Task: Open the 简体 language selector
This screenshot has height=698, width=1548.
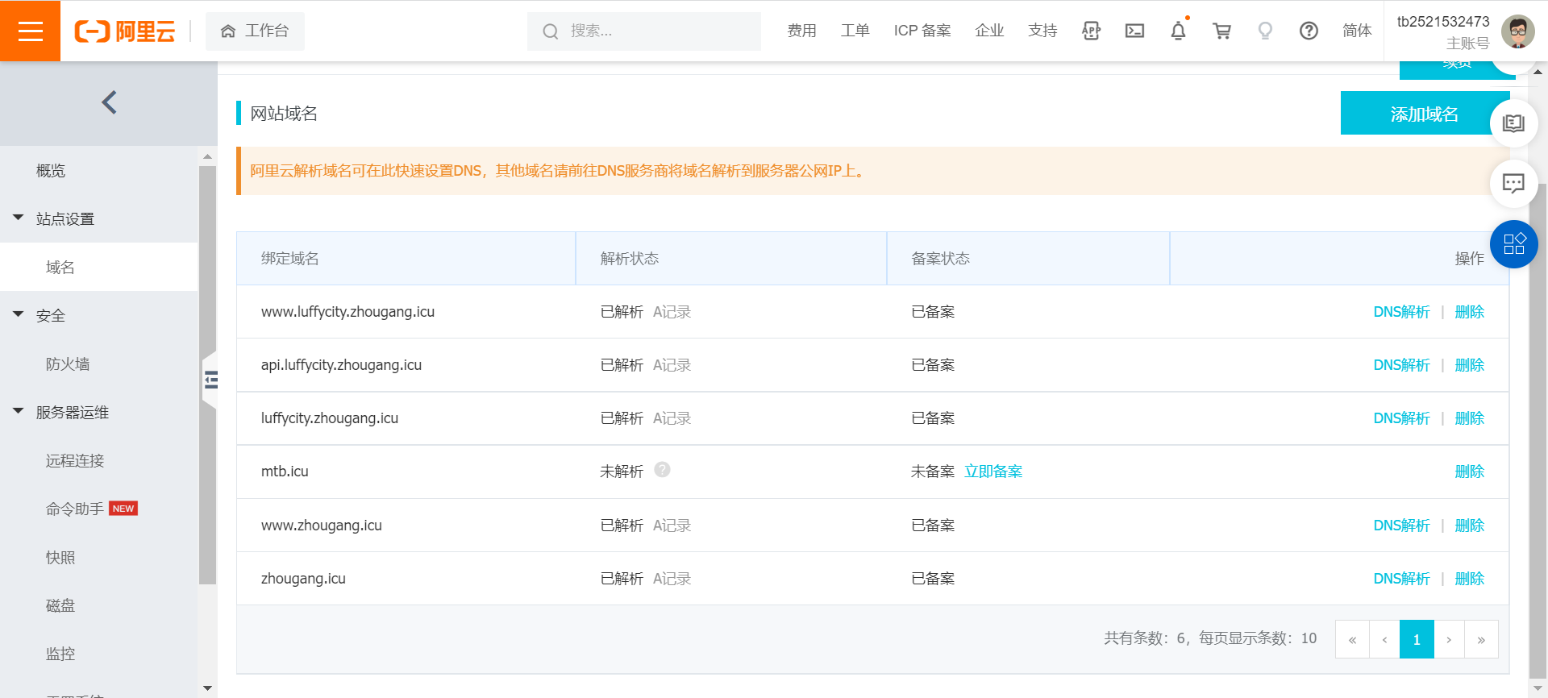Action: [1357, 31]
